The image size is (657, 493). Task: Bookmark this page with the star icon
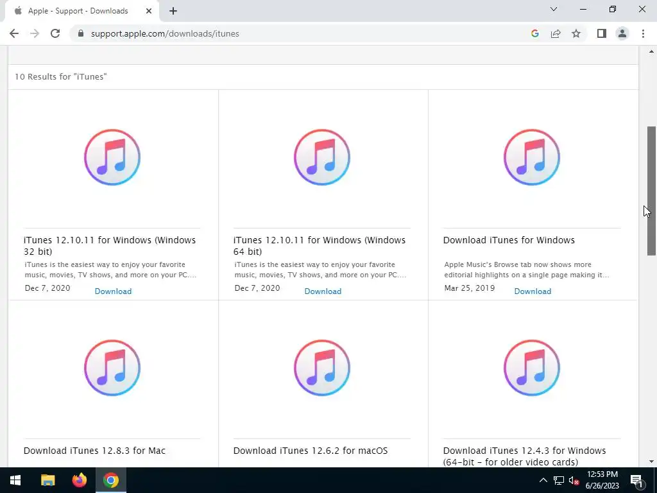pos(576,33)
